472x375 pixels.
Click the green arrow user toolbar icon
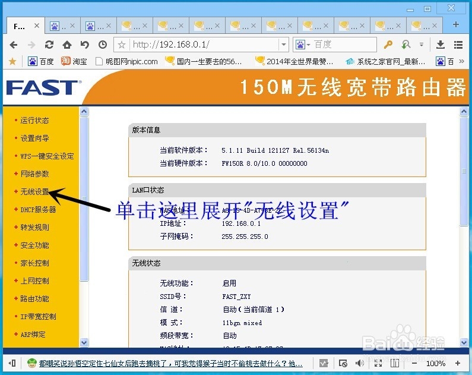point(406,45)
